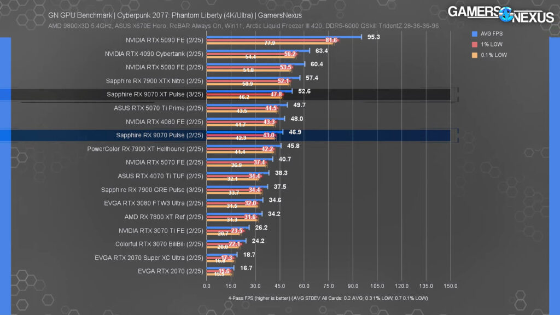The image size is (560, 315).
Task: Click the 37.5 average FPS value
Action: [x=280, y=187]
